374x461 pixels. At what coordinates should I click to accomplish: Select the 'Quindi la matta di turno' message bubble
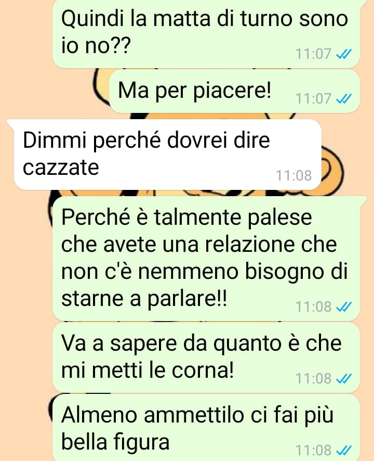pyautogui.click(x=206, y=33)
